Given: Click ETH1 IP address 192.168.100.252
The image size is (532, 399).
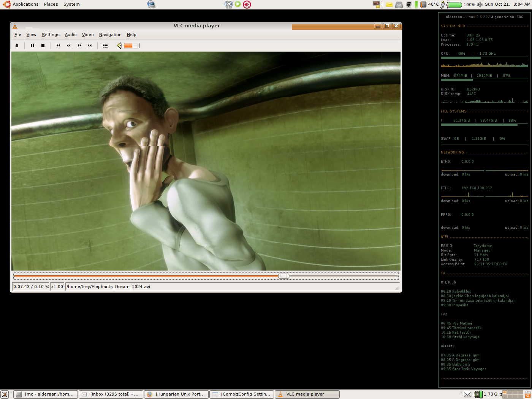Looking at the screenshot, I should [x=477, y=188].
